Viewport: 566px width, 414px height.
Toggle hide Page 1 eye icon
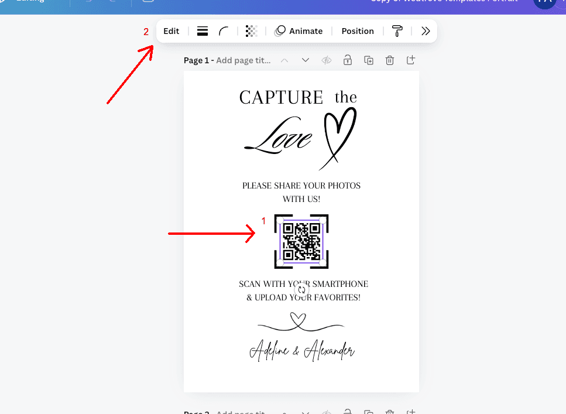coord(327,60)
